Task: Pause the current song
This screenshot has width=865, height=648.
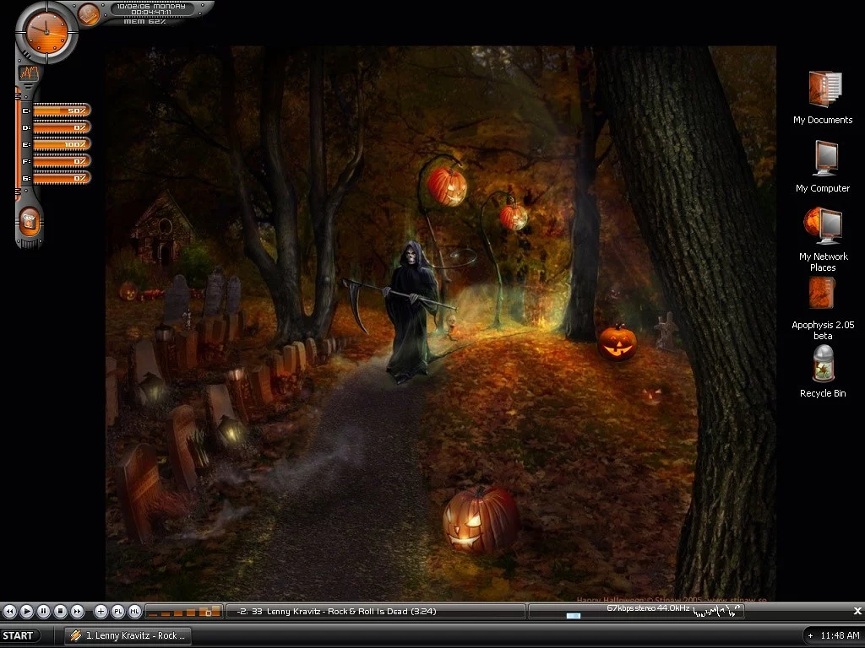Action: pyautogui.click(x=43, y=611)
